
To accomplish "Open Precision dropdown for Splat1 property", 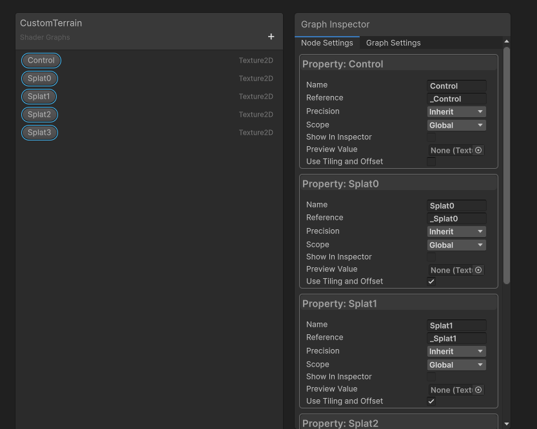I will point(456,352).
